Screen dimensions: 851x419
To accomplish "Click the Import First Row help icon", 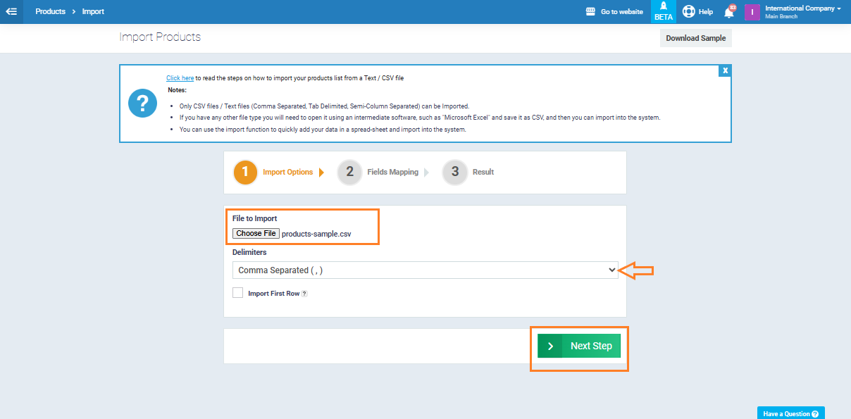I will pyautogui.click(x=305, y=294).
